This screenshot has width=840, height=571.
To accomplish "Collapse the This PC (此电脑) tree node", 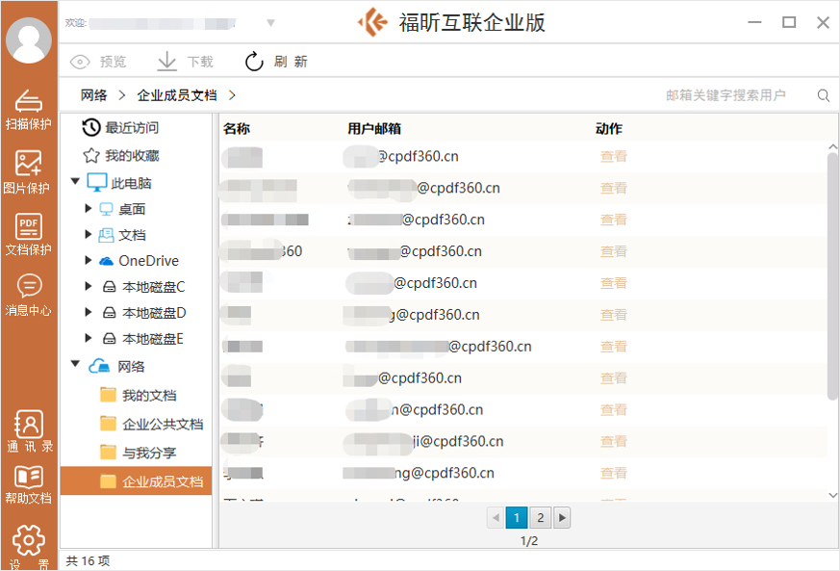I will (76, 181).
